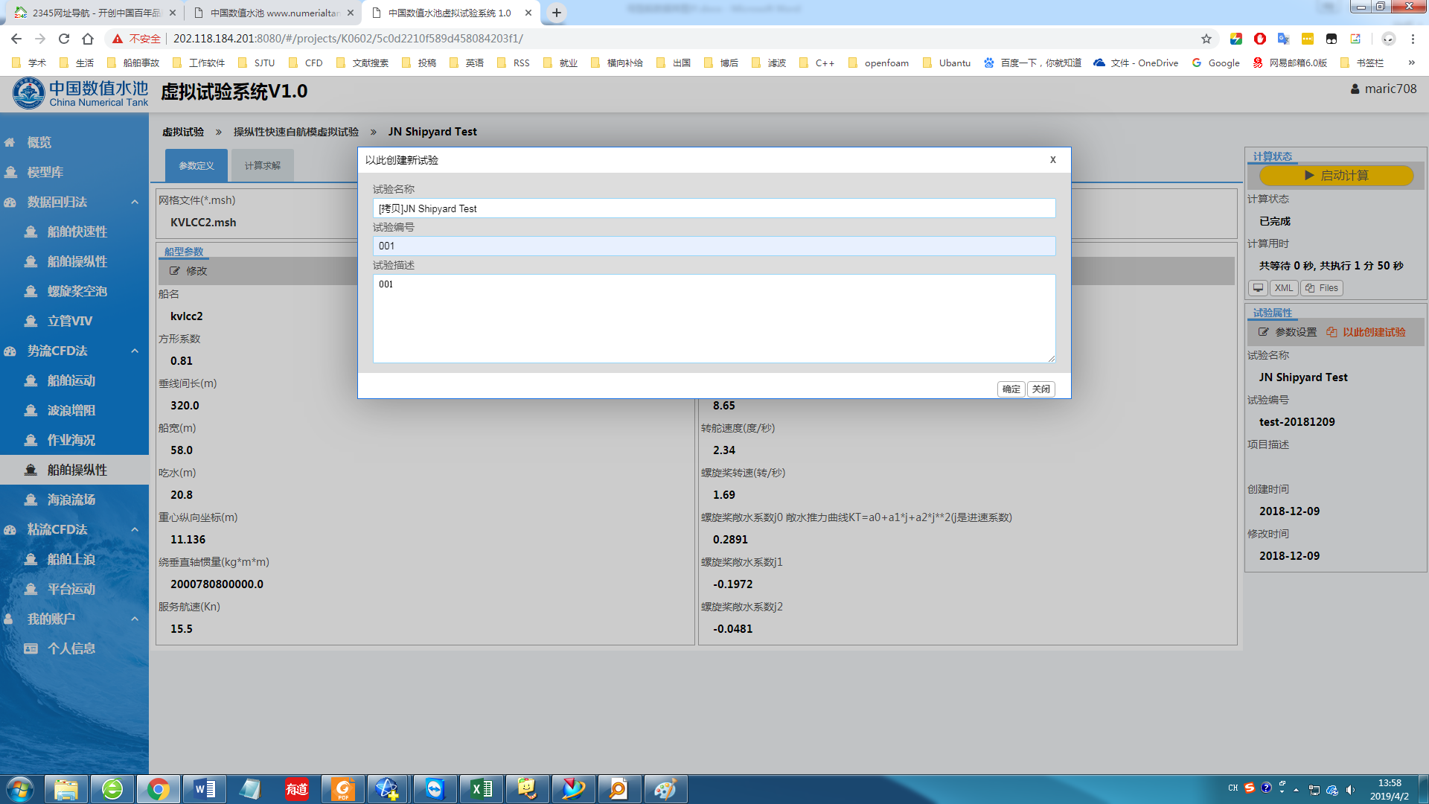Screen dimensions: 1429x804
Task: Open the Files button in calculation status
Action: (1322, 288)
